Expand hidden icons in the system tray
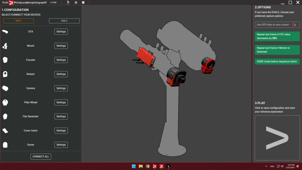Viewport: 302px width, 170px height. 266,166
